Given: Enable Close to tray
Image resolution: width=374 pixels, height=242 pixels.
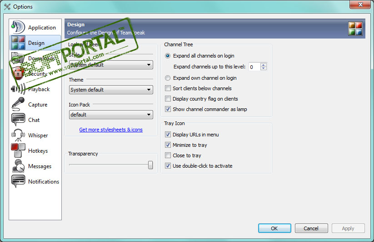Looking at the screenshot, I should tap(168, 155).
